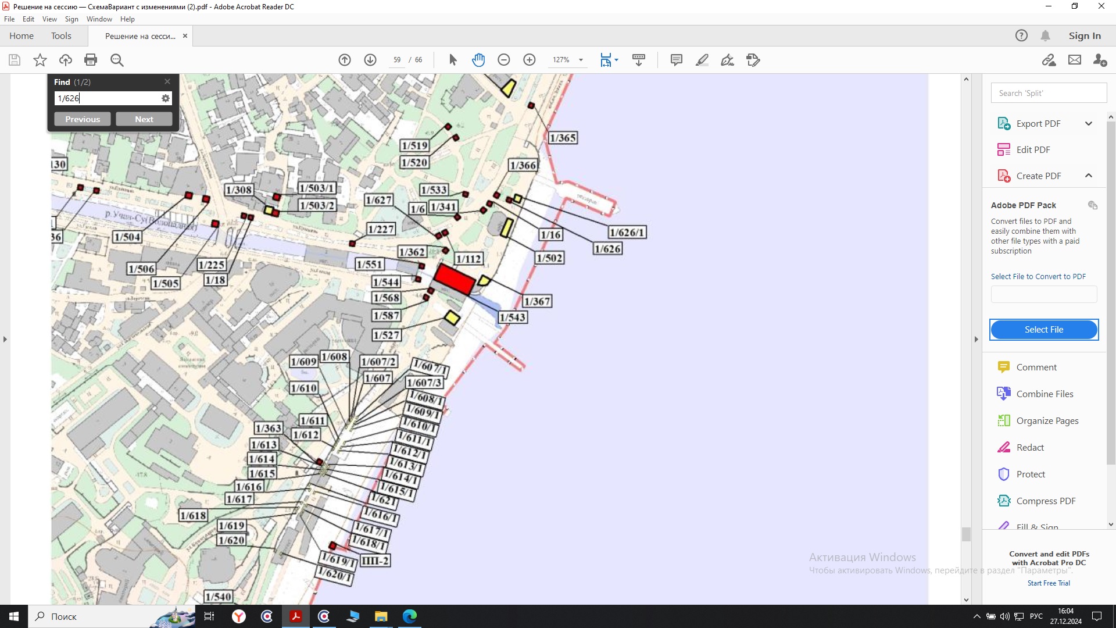Collapse the Create PDF section
The width and height of the screenshot is (1116, 628).
point(1089,176)
